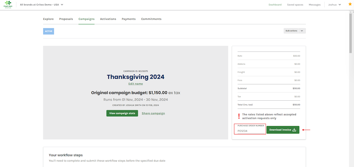This screenshot has height=167, width=354.
Task: Go to the Activations tab
Action: point(108,19)
